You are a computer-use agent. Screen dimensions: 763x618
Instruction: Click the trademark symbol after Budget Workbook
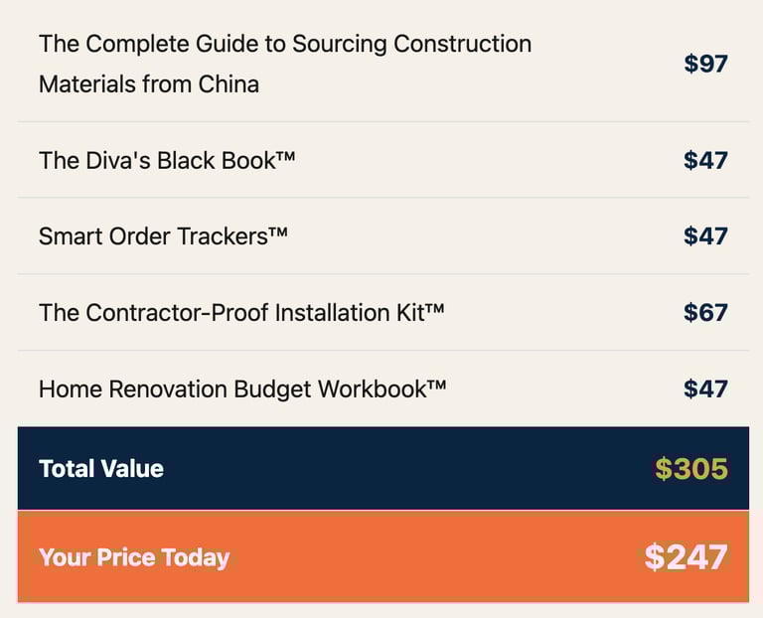click(436, 385)
